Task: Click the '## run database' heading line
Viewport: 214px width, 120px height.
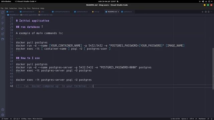Action: point(28,27)
